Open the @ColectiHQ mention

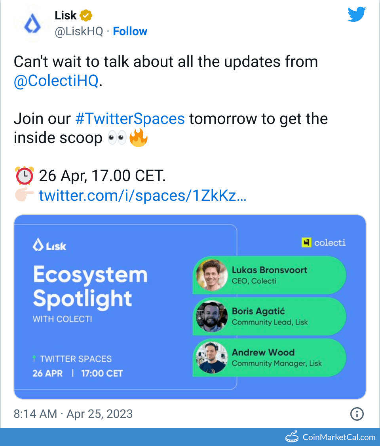56,81
